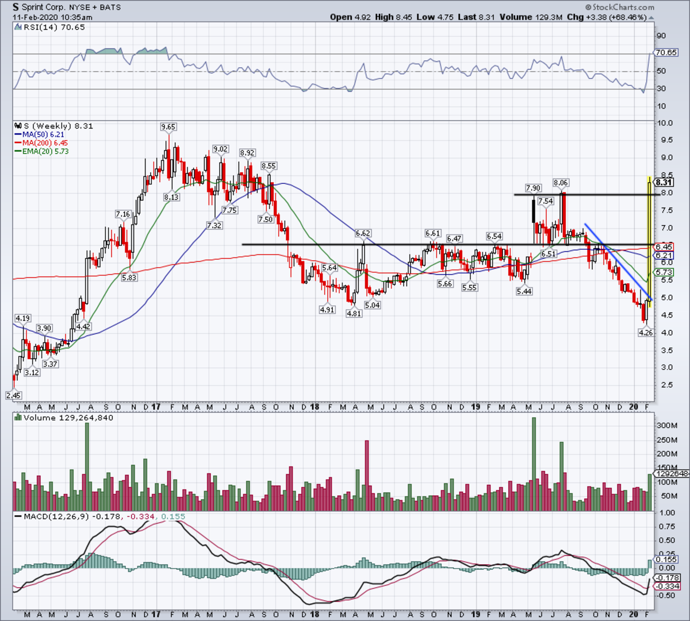
Task: Click the 7.32 price label
Action: pyautogui.click(x=214, y=225)
